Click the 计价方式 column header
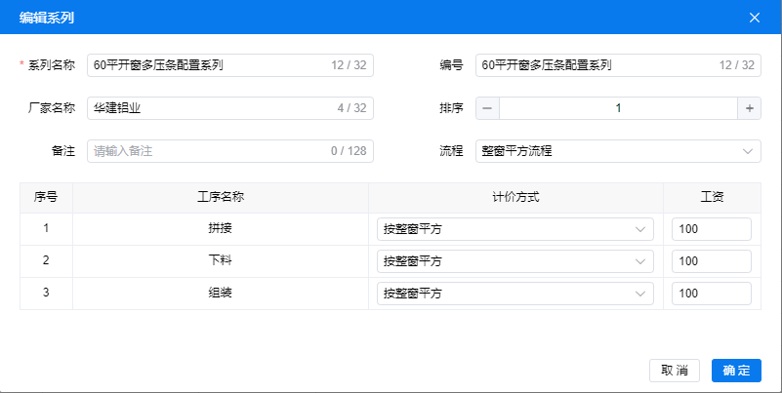Viewport: 782px width, 393px height. [x=515, y=197]
